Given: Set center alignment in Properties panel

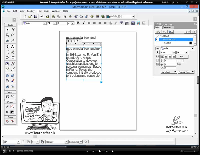Looking at the screenshot, I should click(x=166, y=57).
